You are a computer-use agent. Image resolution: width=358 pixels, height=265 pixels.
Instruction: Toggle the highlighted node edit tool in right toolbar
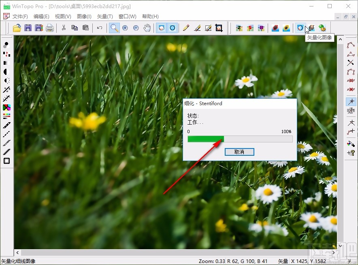pyautogui.click(x=351, y=102)
